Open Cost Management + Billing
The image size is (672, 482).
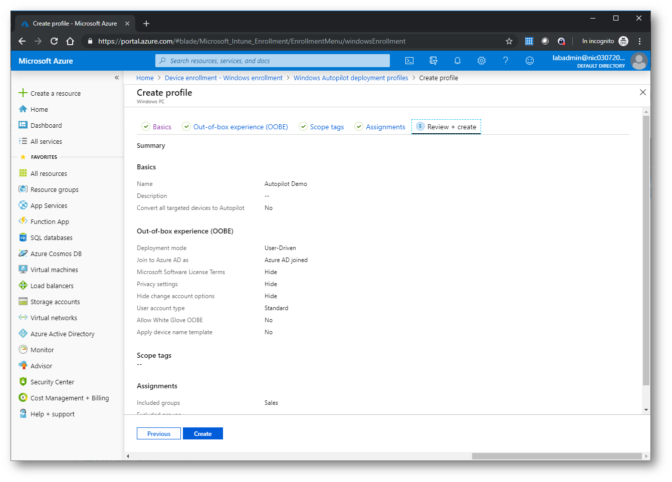pyautogui.click(x=69, y=398)
